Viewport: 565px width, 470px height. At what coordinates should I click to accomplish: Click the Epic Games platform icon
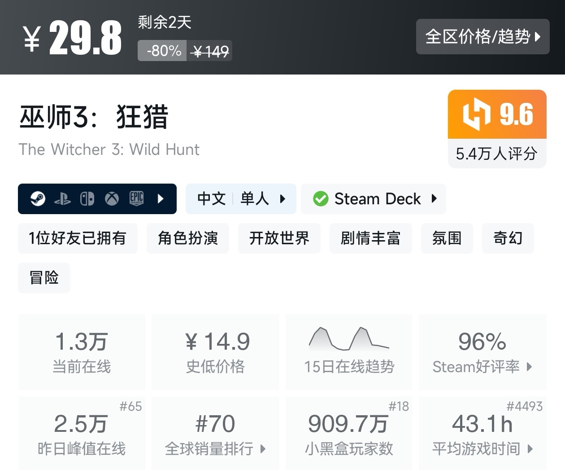click(x=136, y=199)
